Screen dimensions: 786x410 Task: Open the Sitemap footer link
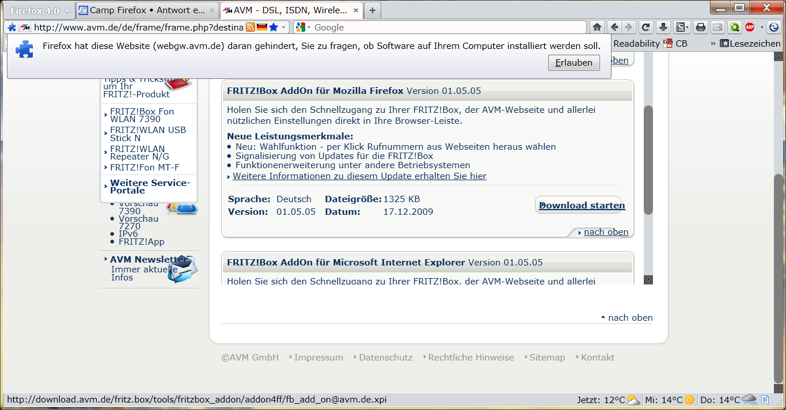click(x=548, y=358)
